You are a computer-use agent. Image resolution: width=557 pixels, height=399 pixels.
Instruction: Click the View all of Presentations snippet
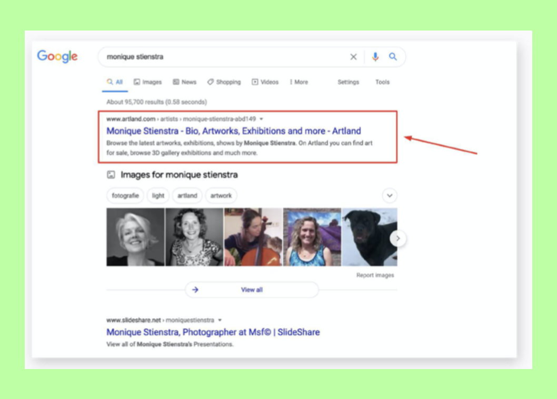(170, 344)
